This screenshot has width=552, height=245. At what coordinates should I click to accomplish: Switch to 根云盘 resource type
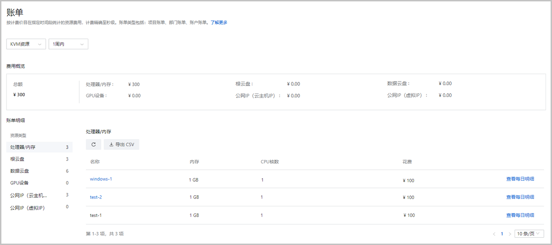pyautogui.click(x=17, y=159)
